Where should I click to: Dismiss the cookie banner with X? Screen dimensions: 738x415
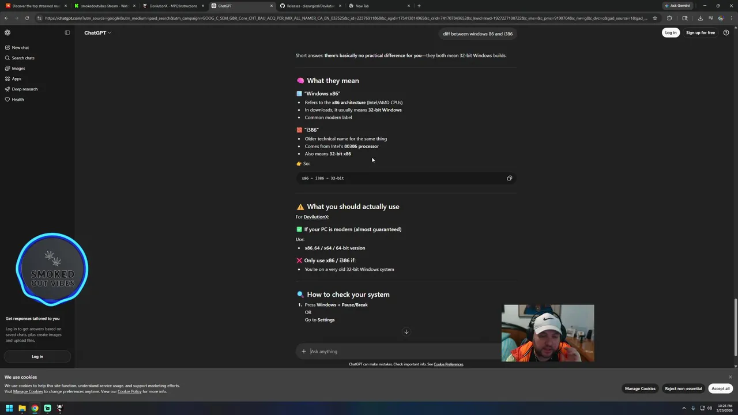click(x=730, y=377)
